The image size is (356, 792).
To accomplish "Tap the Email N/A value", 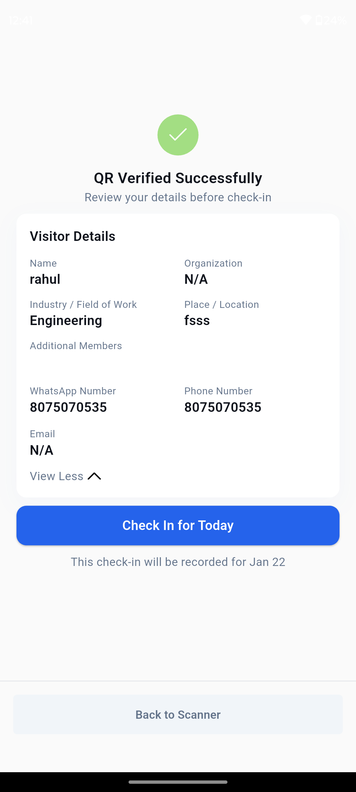I will pos(42,450).
